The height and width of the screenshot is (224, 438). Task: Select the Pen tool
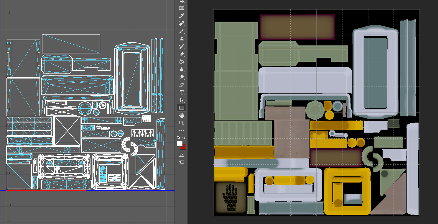(x=182, y=85)
